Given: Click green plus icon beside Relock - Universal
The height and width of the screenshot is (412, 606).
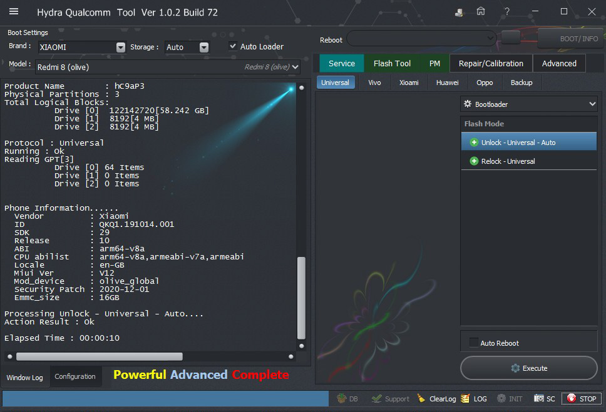Looking at the screenshot, I should (x=474, y=161).
